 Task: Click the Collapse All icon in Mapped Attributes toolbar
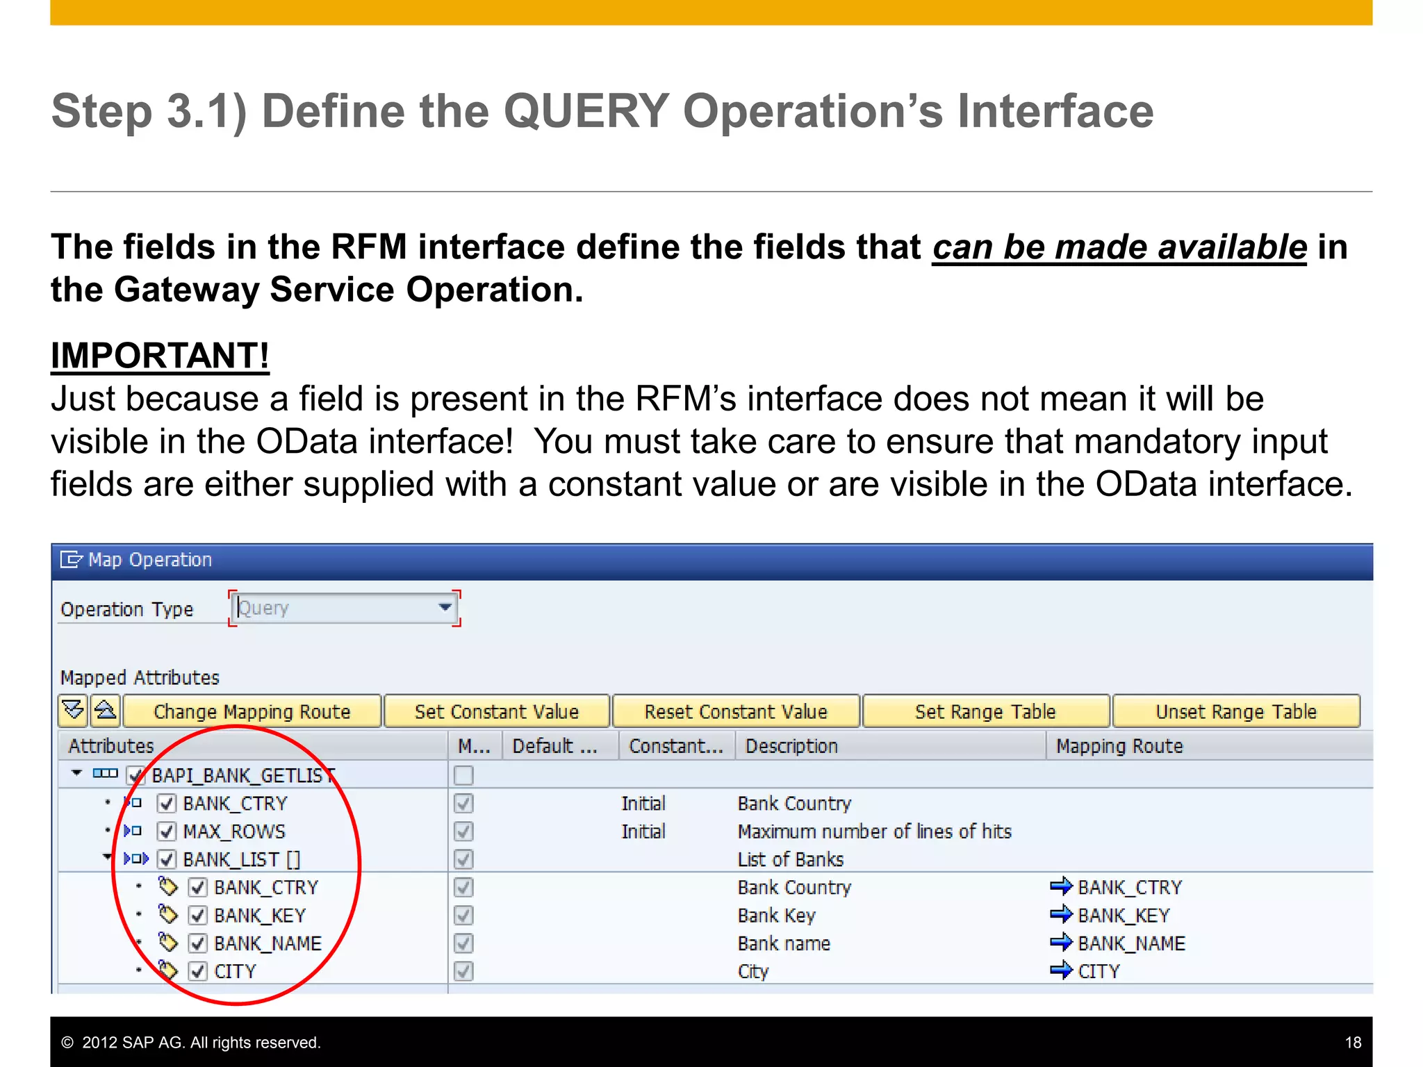[x=106, y=711]
